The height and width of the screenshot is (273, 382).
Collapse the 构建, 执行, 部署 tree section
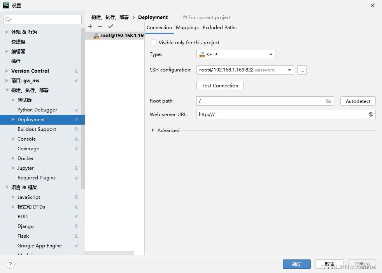(7, 90)
